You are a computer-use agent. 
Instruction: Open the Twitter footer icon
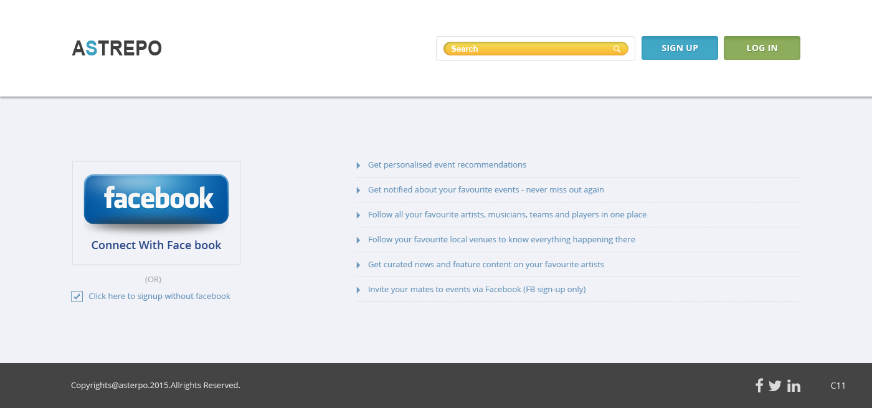pyautogui.click(x=775, y=386)
